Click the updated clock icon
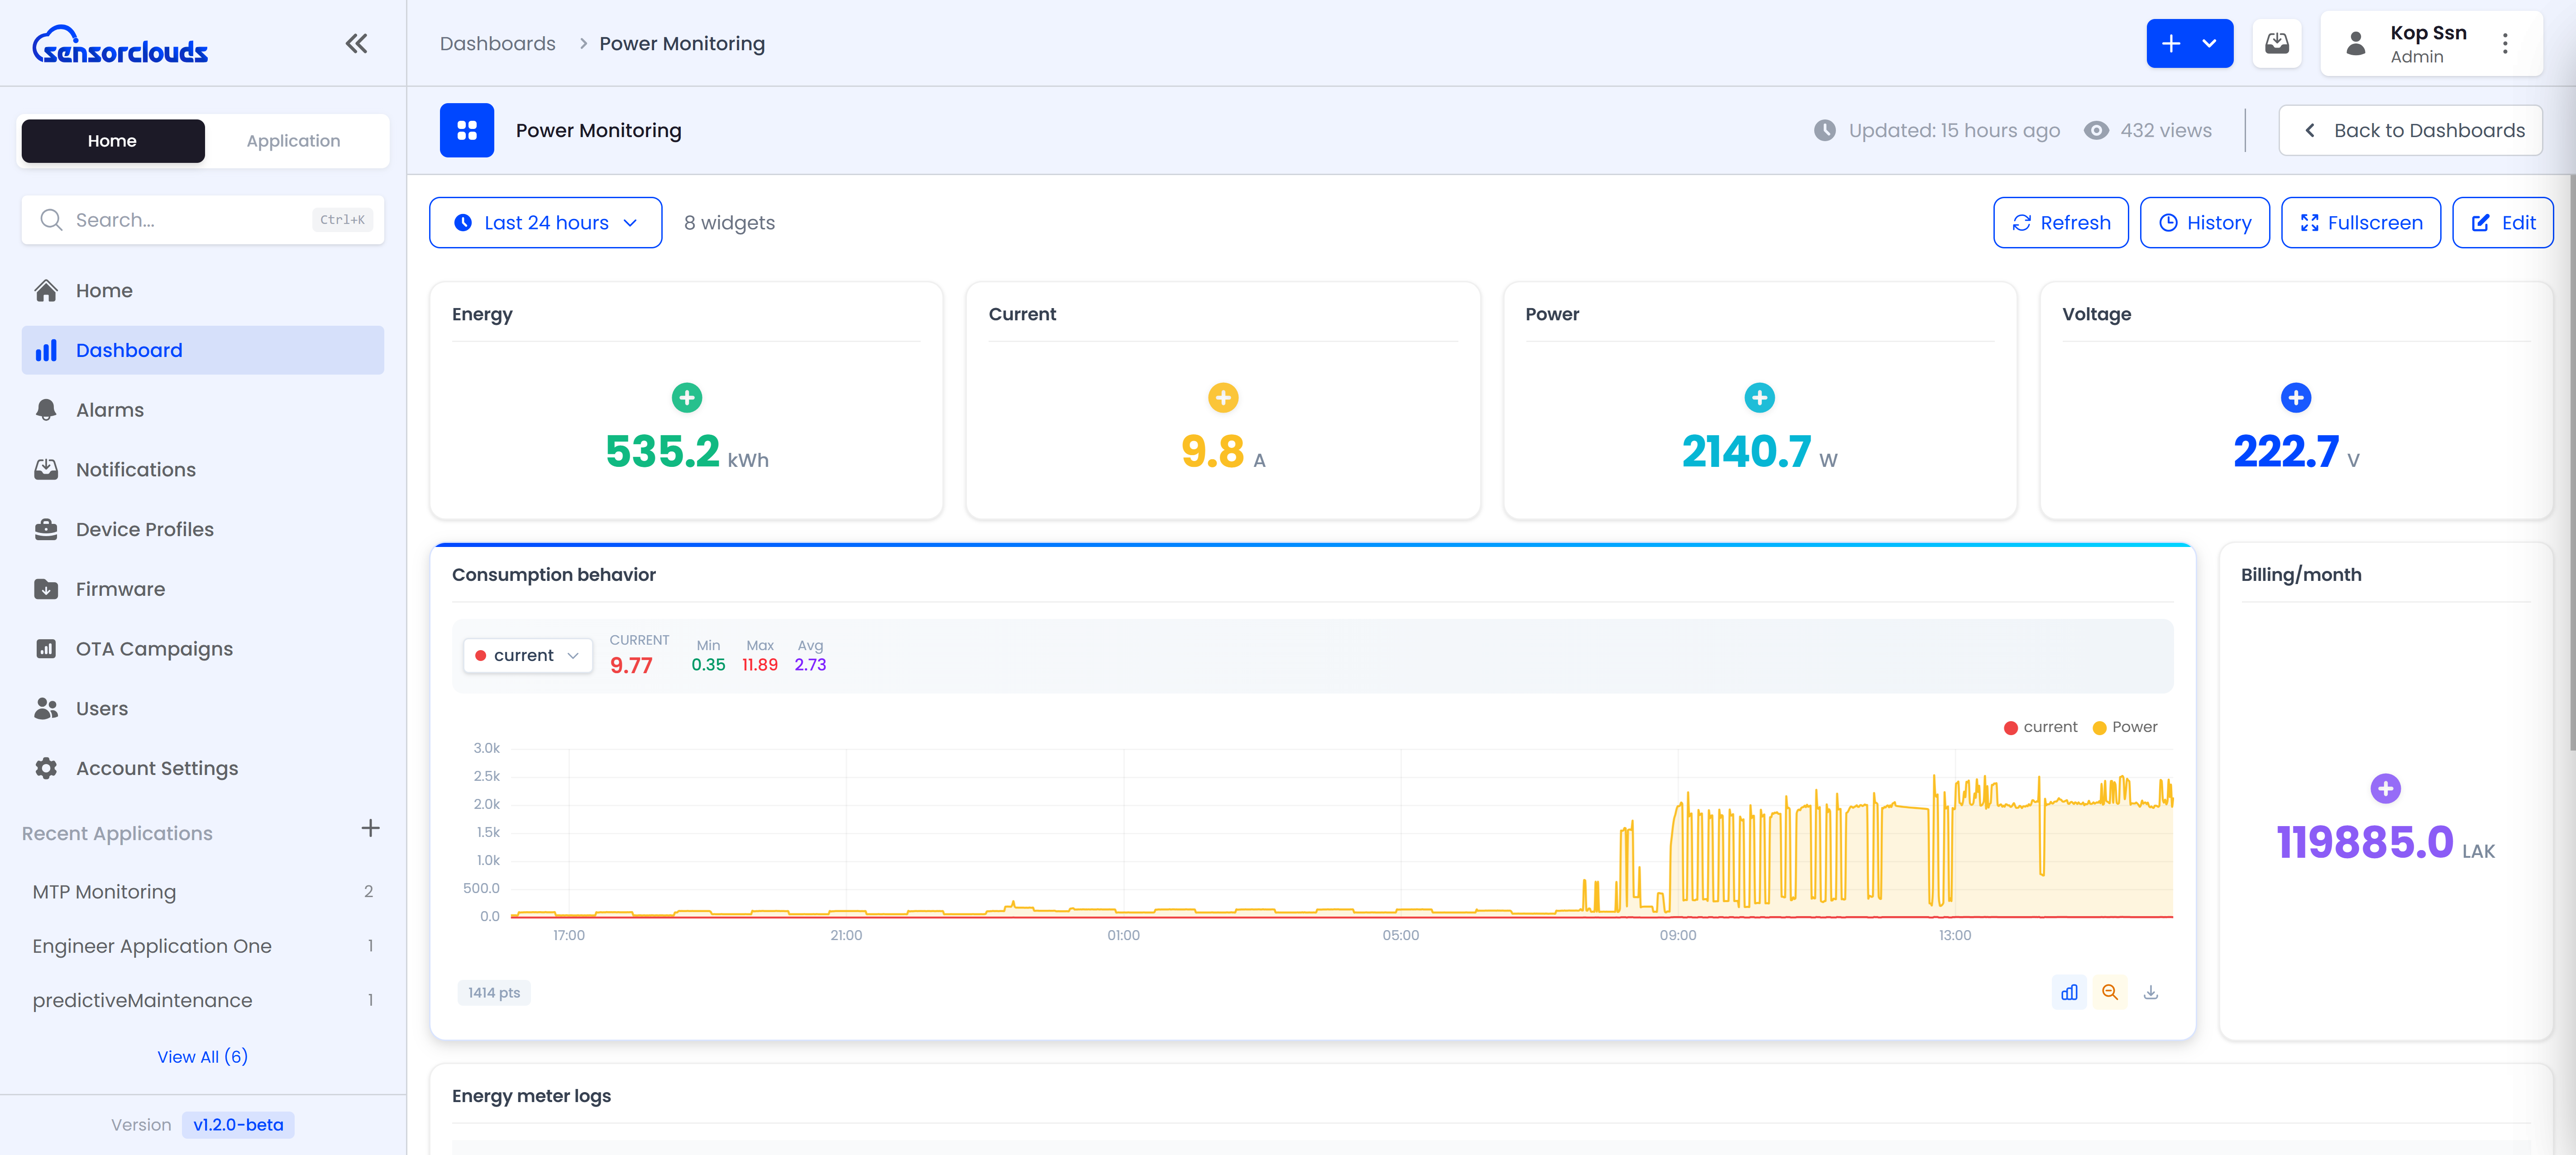The image size is (2576, 1155). point(1825,130)
